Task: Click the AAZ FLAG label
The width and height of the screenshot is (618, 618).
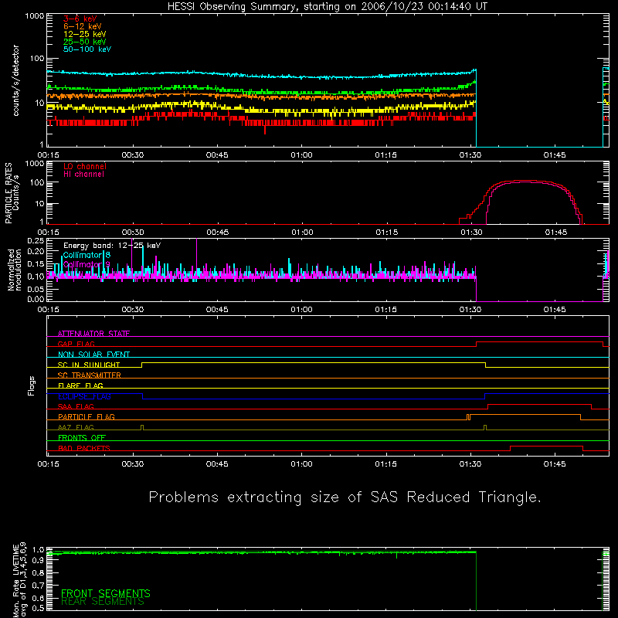Action: 76,427
